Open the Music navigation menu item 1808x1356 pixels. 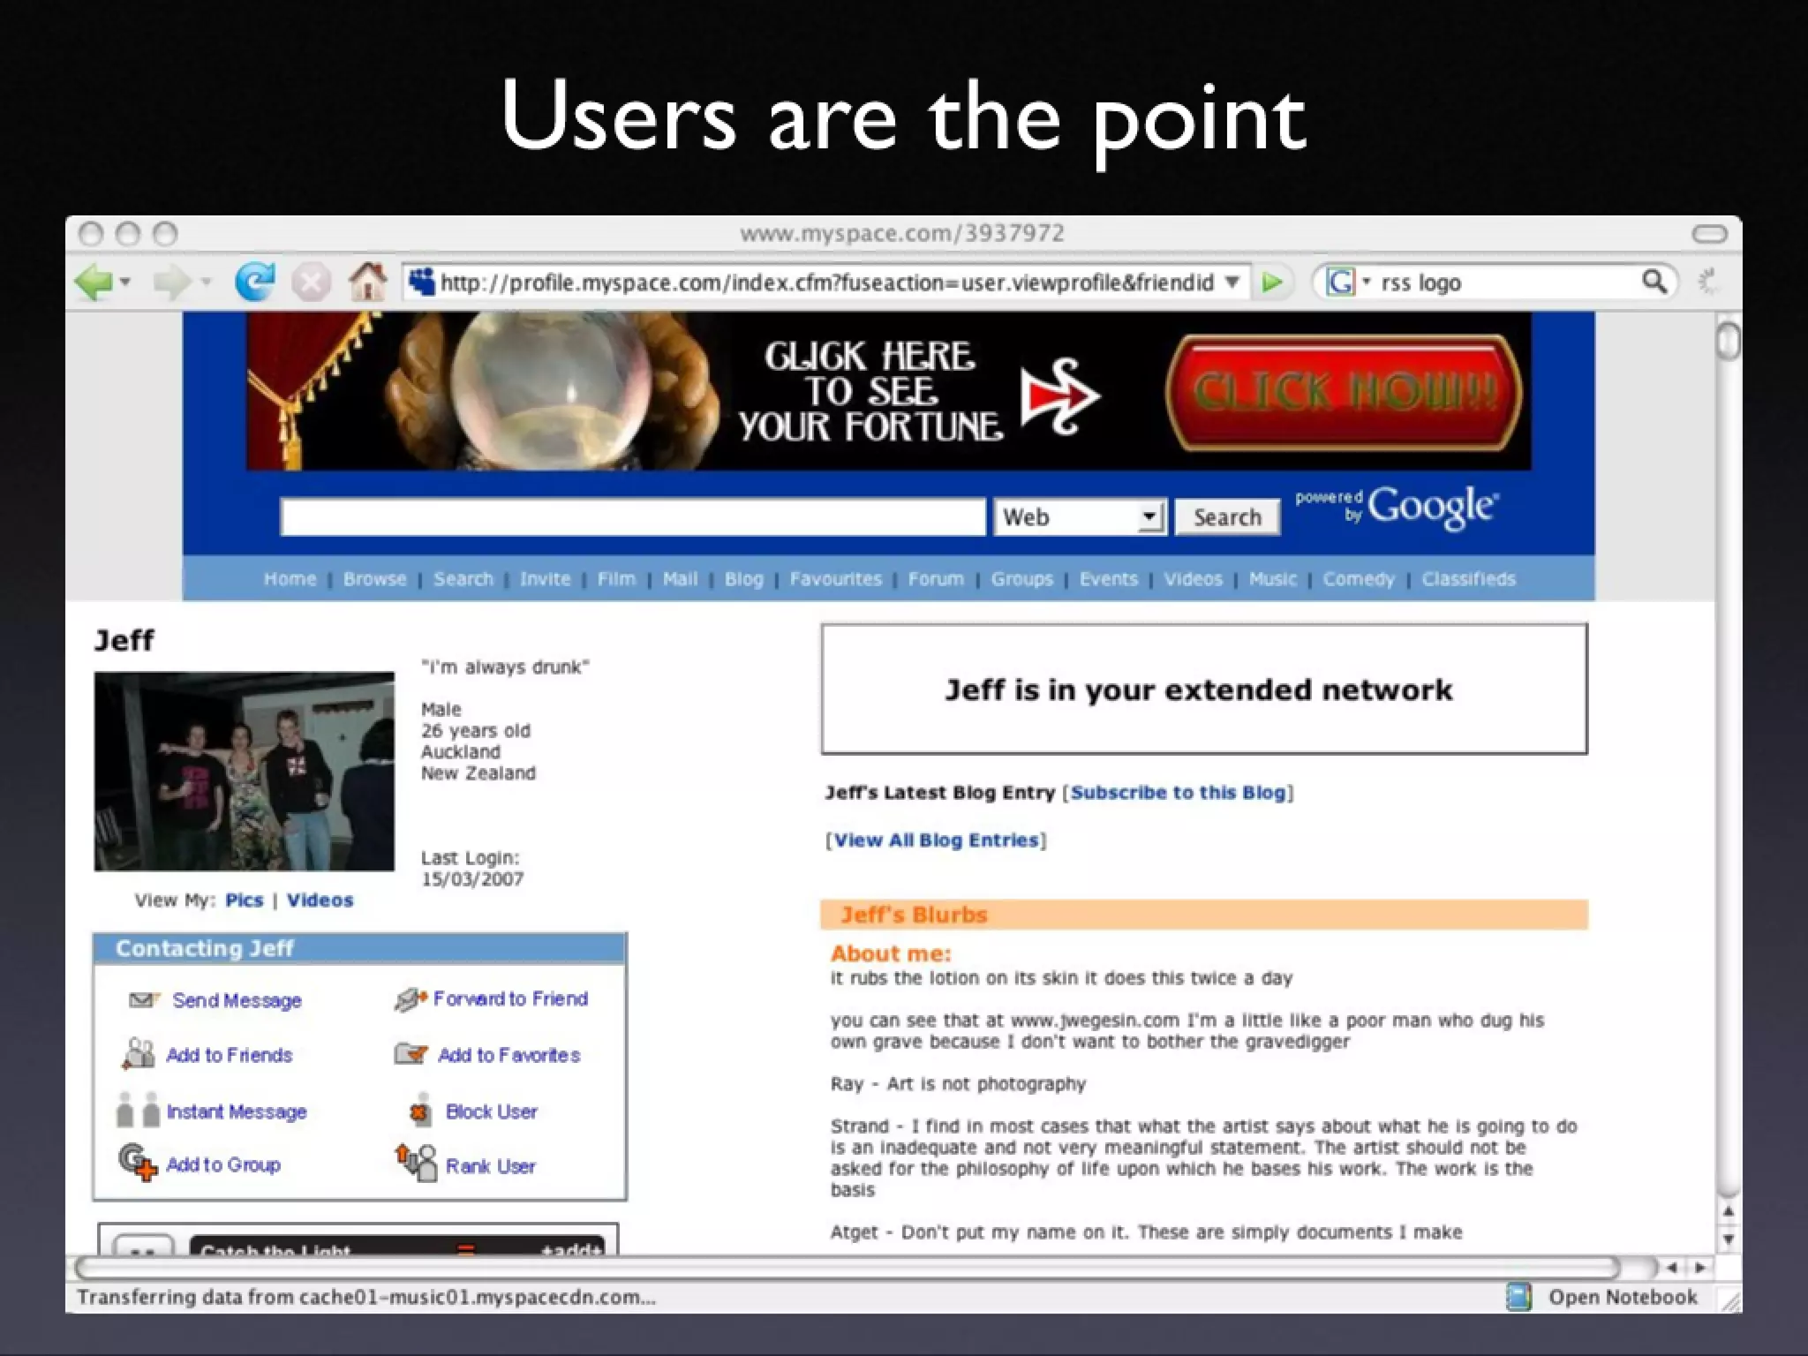1272,579
